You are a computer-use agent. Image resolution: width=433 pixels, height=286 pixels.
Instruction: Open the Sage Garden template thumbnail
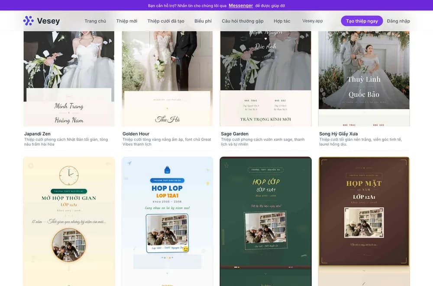266,79
